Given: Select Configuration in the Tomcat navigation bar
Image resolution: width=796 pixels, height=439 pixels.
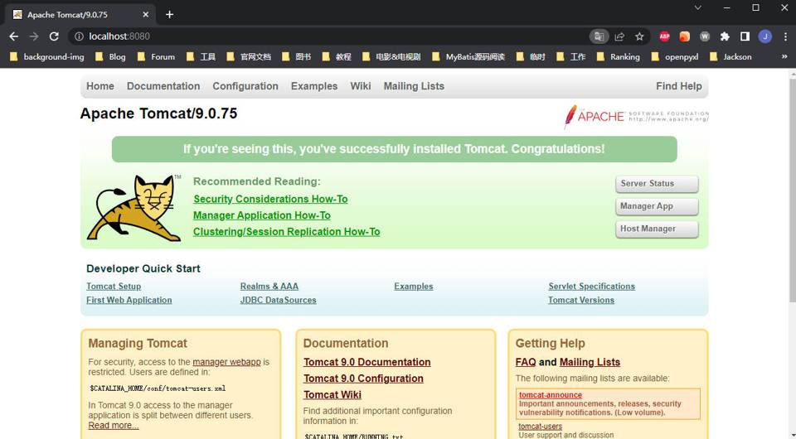Looking at the screenshot, I should [x=245, y=86].
